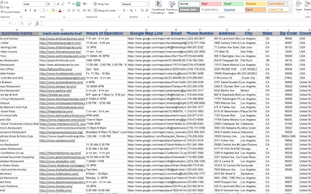Screen dimensions: 311x194
Task: Click the Orientation text-angle icon
Action: point(85,4)
